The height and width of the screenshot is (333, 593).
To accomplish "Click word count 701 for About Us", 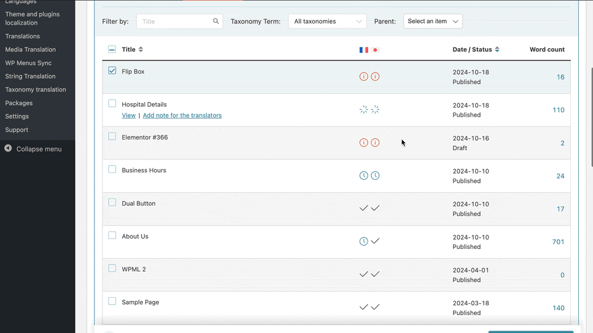I will [x=558, y=242].
